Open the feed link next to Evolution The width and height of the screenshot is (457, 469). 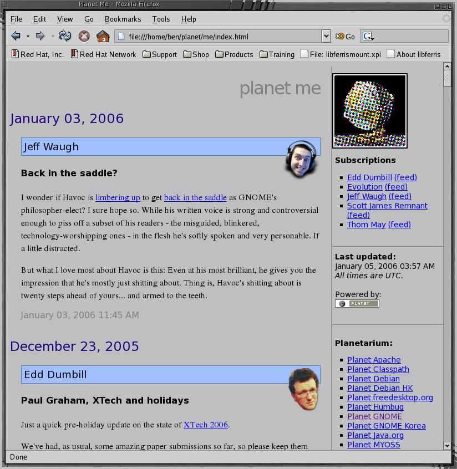[x=396, y=187]
